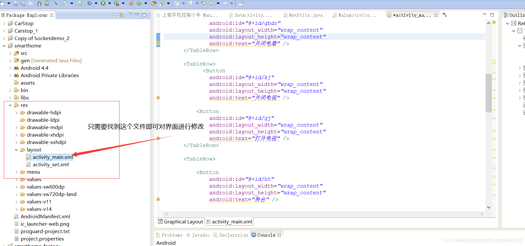Expand the src folder
Image resolution: width=525 pixels, height=246 pixels.
tap(10, 53)
